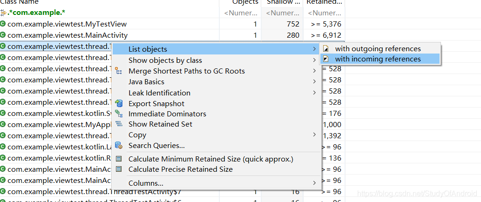Expand the Show objects by class submenu arrow
Viewport: 481px width, 202px height.
(315, 61)
